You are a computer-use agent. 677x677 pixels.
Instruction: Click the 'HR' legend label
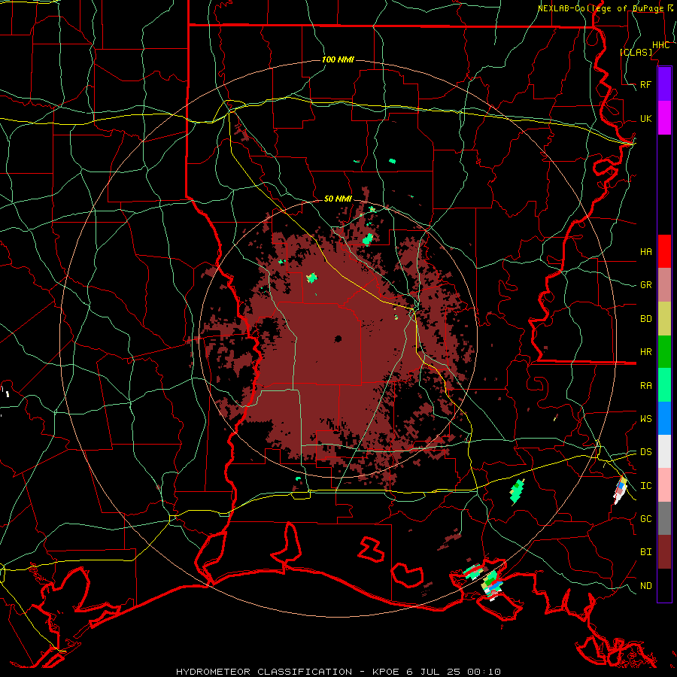point(645,352)
